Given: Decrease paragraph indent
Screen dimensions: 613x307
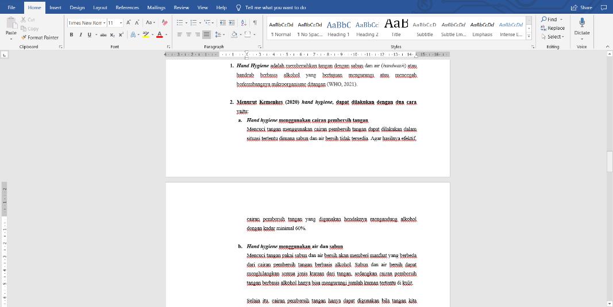Looking at the screenshot, I should 222,22.
